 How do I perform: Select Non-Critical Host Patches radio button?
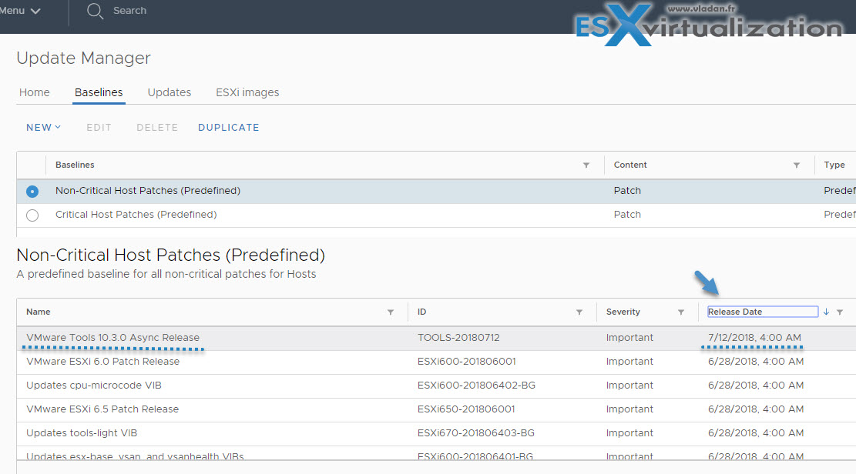coord(32,192)
